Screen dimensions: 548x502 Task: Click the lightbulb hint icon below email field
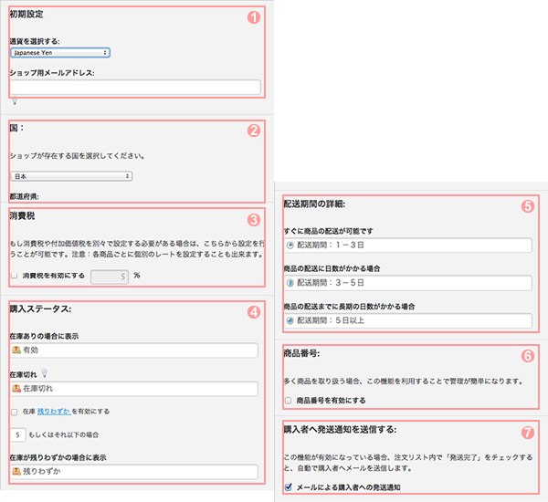coord(15,101)
